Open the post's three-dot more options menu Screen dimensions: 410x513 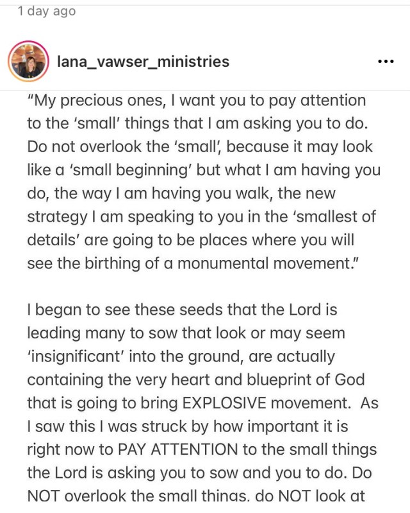(386, 62)
